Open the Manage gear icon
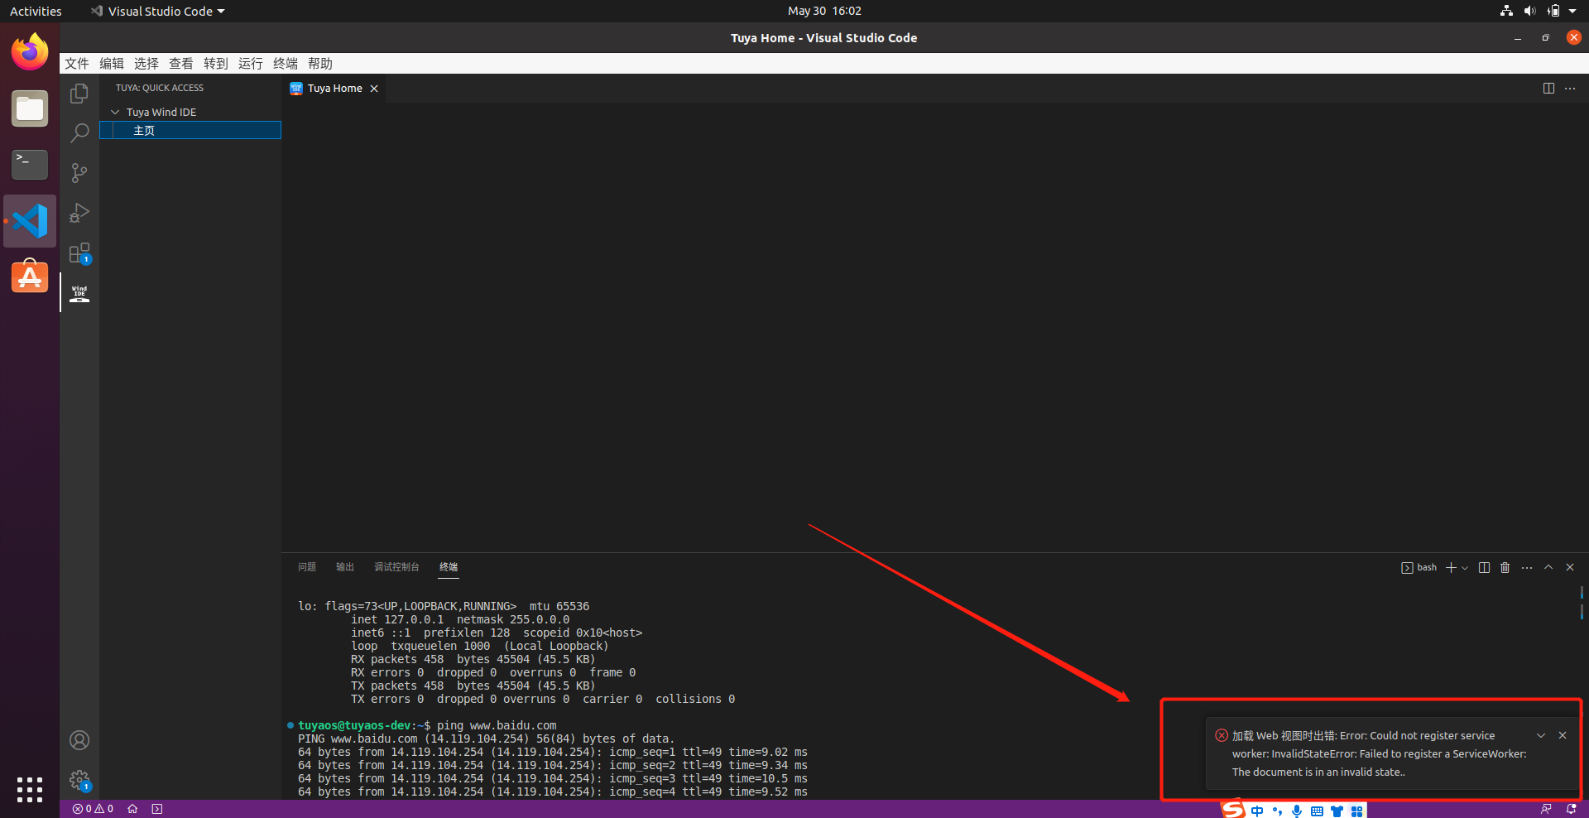The width and height of the screenshot is (1589, 818). [79, 780]
